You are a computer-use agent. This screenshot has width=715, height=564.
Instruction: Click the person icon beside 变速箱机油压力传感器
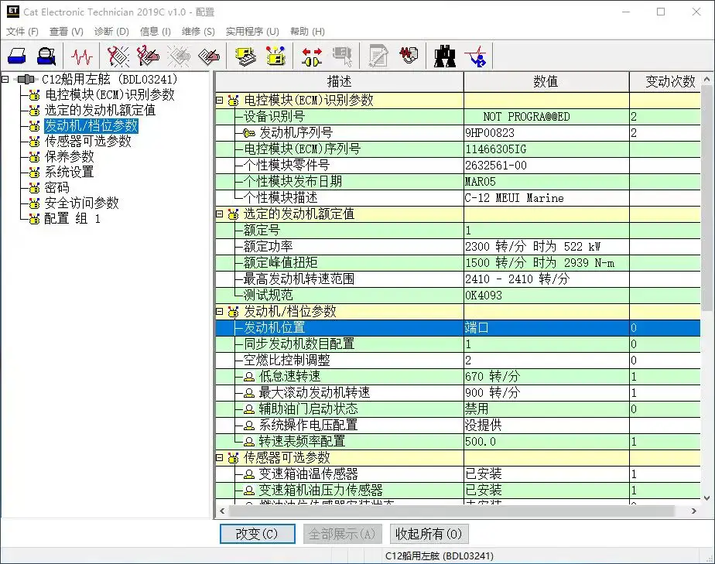click(249, 491)
